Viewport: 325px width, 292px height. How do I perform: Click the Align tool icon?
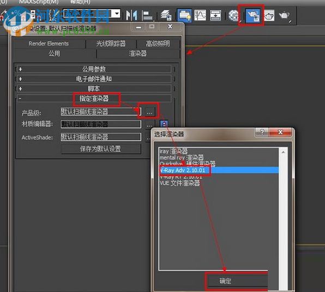[x=147, y=15]
